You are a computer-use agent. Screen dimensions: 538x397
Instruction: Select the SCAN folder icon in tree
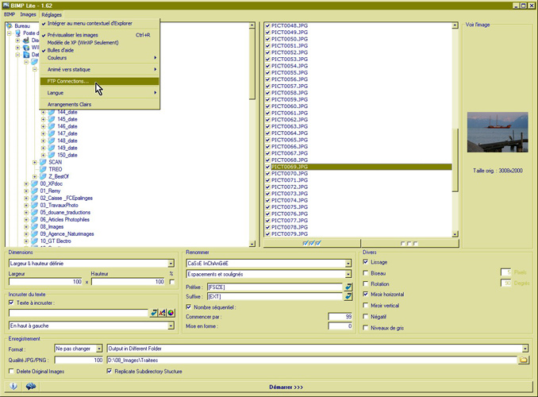coord(44,162)
